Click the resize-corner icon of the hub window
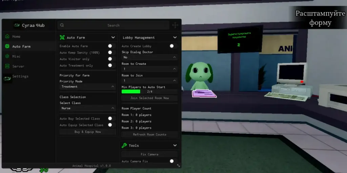Screen dimensions: 347x173 coord(178,166)
